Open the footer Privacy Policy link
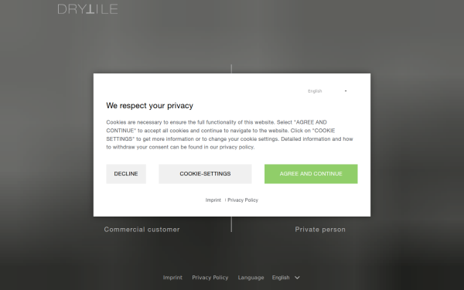464x290 pixels. [210, 278]
